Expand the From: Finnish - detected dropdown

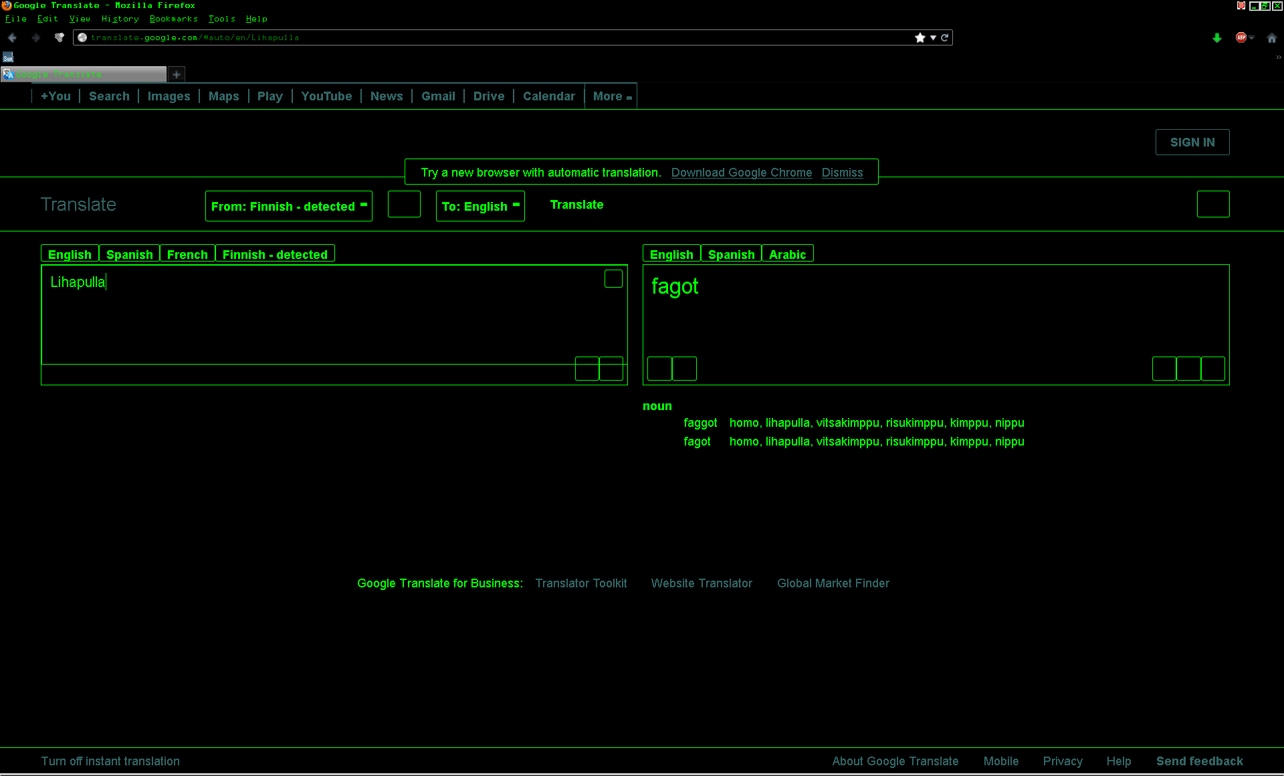point(288,206)
